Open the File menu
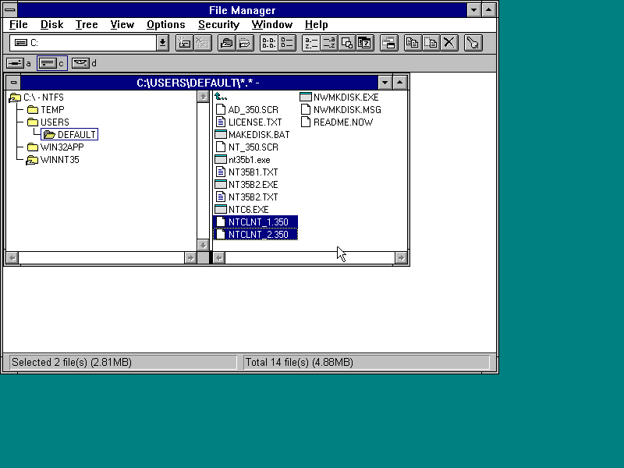 point(18,25)
